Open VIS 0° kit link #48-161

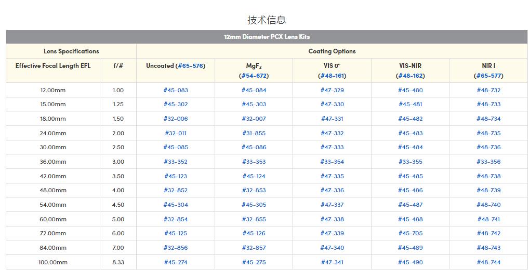coord(332,76)
